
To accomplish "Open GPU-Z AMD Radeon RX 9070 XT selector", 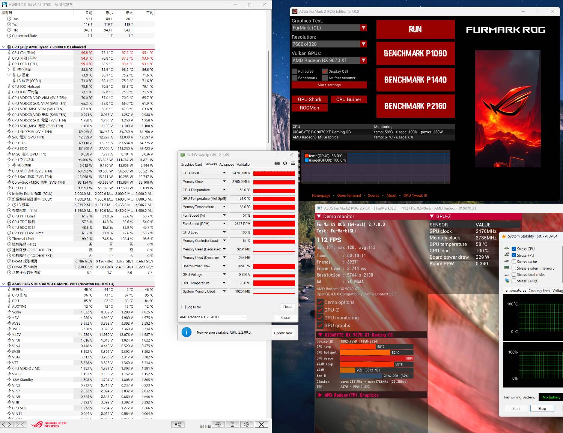I will (x=213, y=317).
